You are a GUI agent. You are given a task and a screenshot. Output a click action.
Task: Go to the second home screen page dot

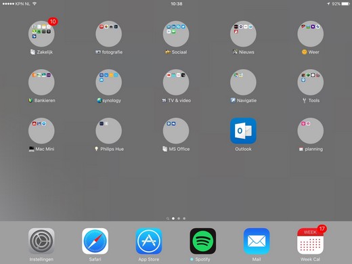pos(179,219)
